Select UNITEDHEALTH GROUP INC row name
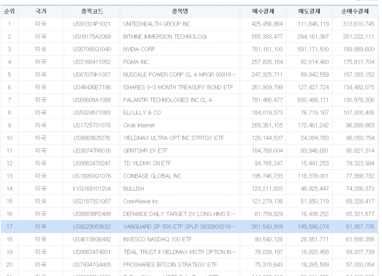 coord(157,24)
